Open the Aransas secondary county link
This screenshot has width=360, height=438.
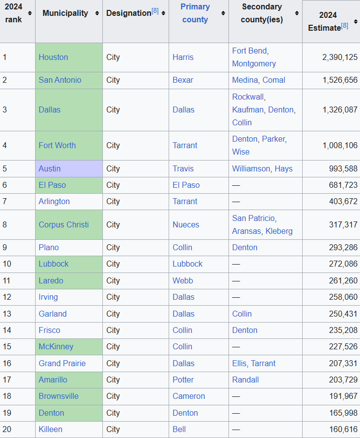tap(246, 231)
